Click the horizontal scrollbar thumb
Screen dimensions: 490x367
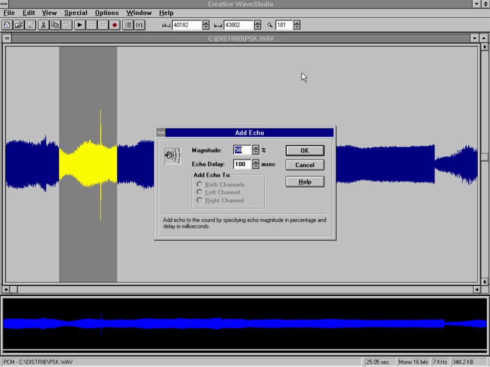14,289
